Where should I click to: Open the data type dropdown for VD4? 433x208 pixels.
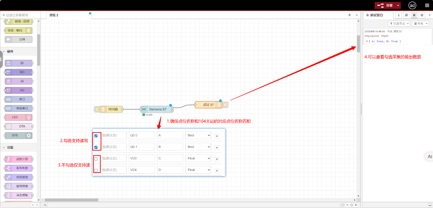pos(198,170)
